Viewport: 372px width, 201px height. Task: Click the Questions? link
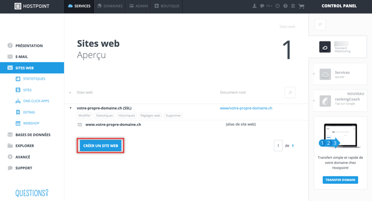(x=32, y=193)
